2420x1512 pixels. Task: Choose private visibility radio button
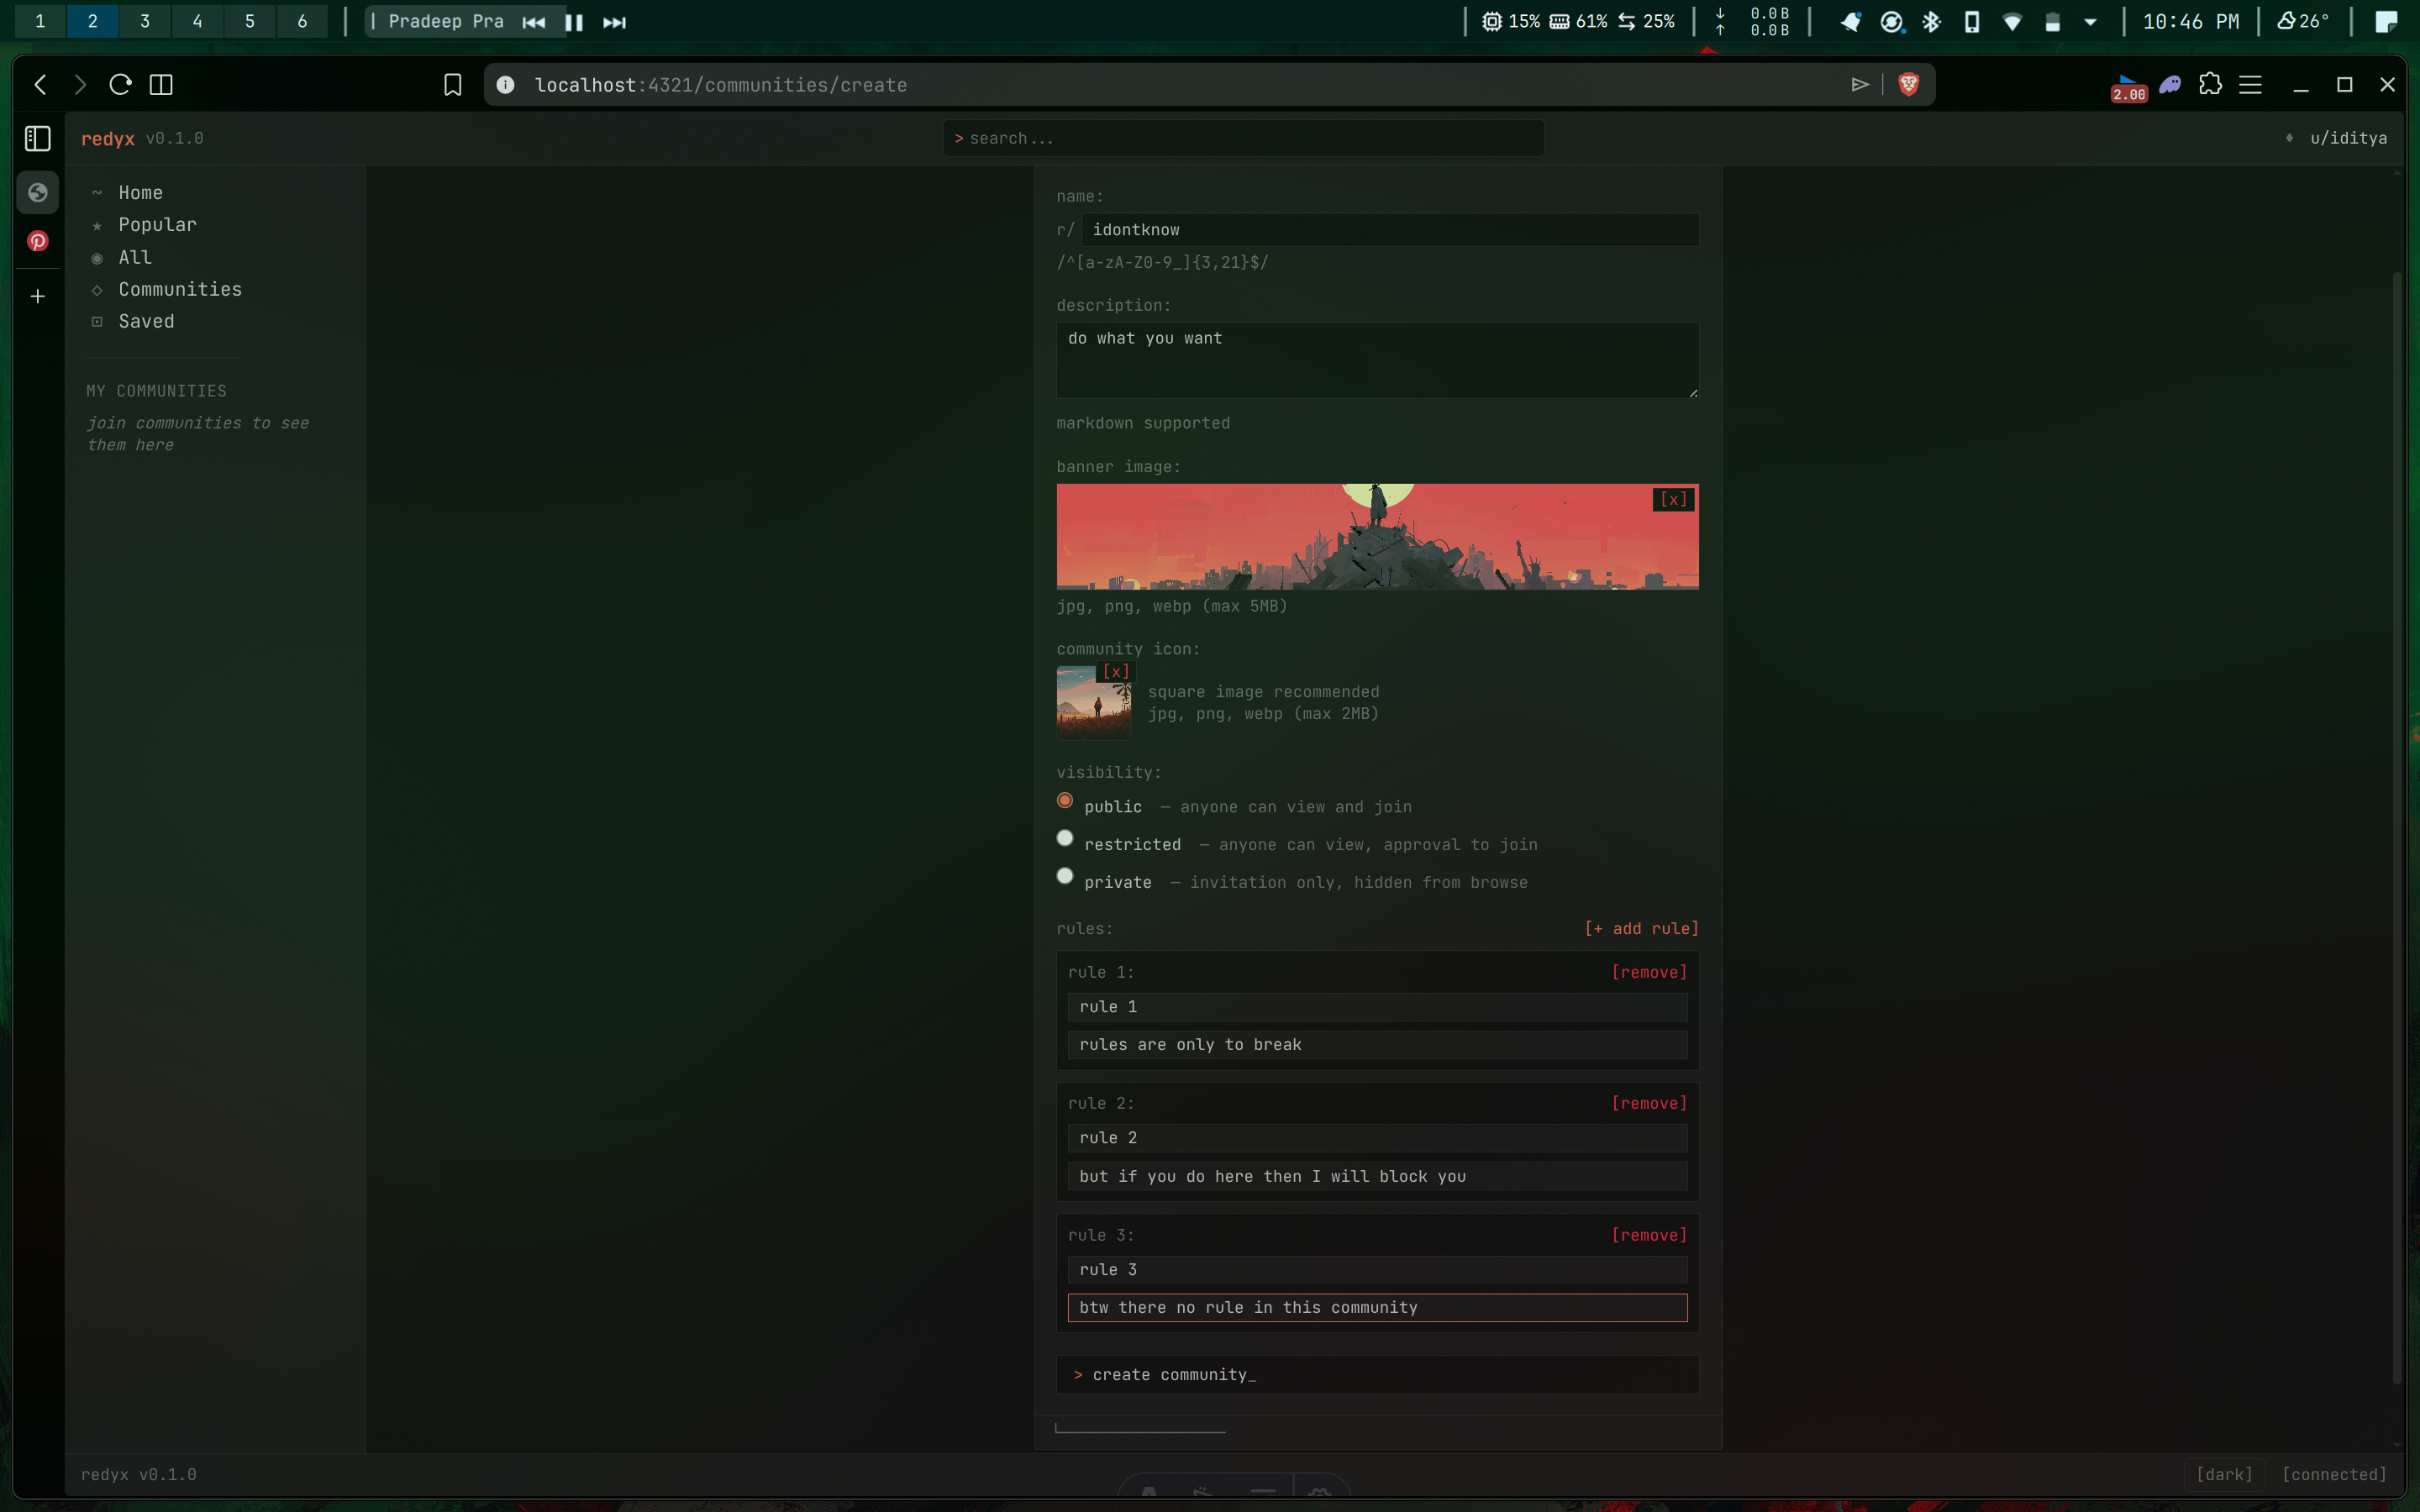(x=1065, y=876)
